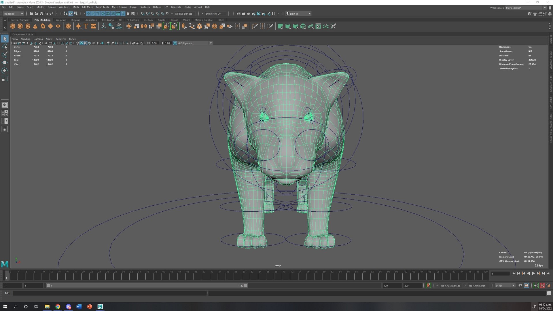Toggle the sRGB gamma view transform icon
553x311 pixels.
(175, 43)
